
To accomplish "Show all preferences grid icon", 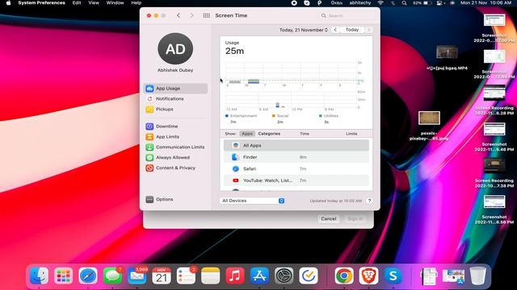I will [207, 15].
